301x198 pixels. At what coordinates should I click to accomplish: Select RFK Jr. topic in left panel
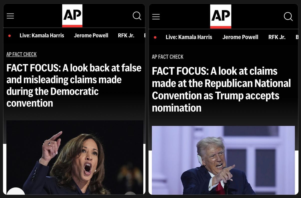pos(126,36)
